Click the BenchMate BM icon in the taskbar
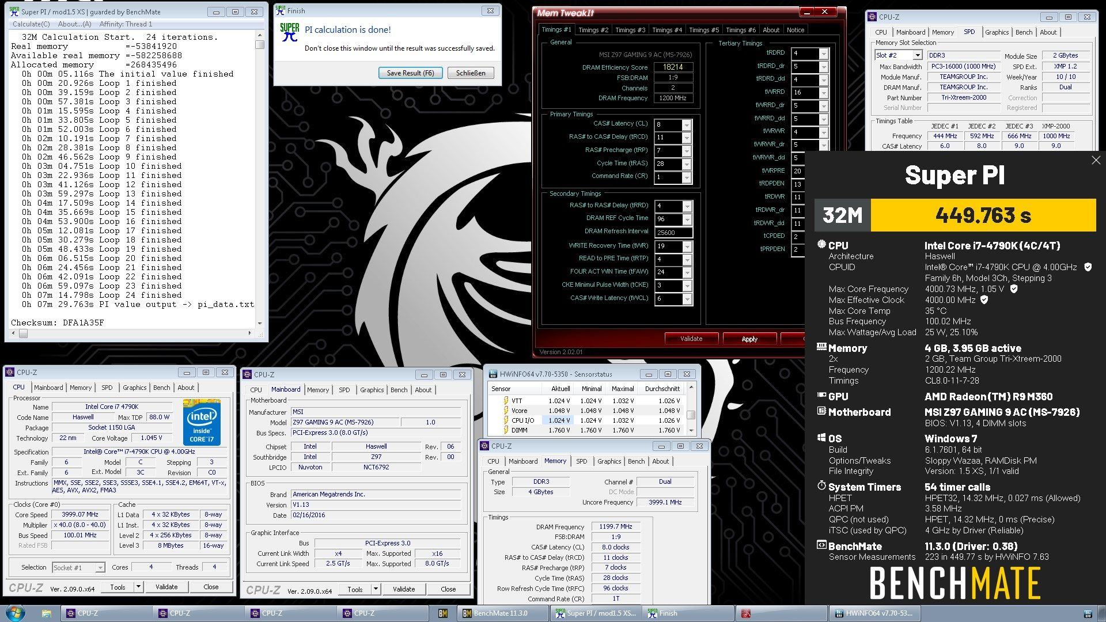1106x622 pixels. point(443,613)
